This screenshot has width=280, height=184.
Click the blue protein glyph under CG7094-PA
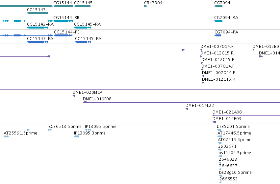click(218, 35)
